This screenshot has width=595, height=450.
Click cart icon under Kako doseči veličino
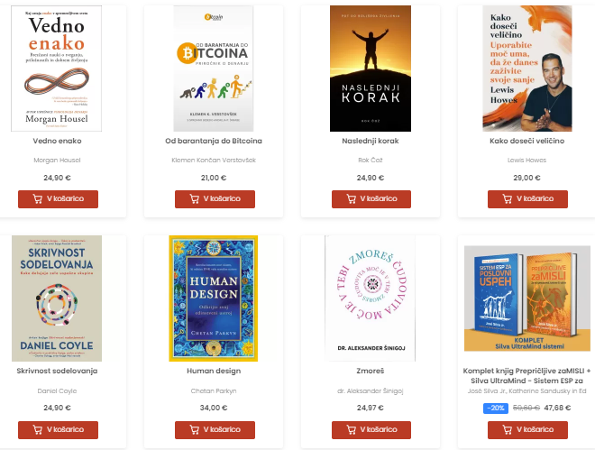[508, 198]
